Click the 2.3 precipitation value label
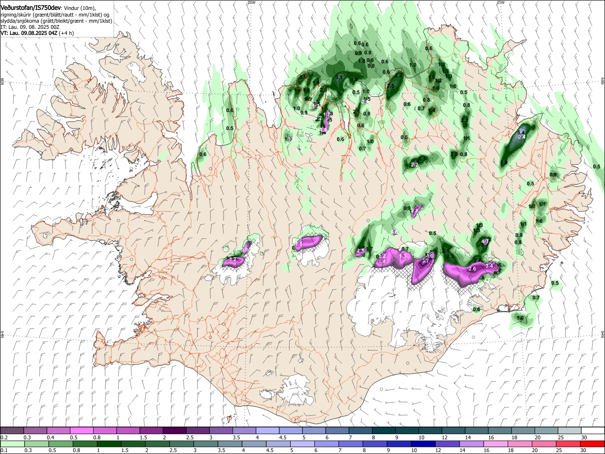This screenshot has width=605, height=454. [450, 257]
